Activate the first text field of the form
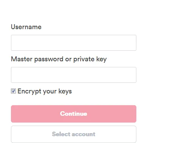 tap(74, 43)
